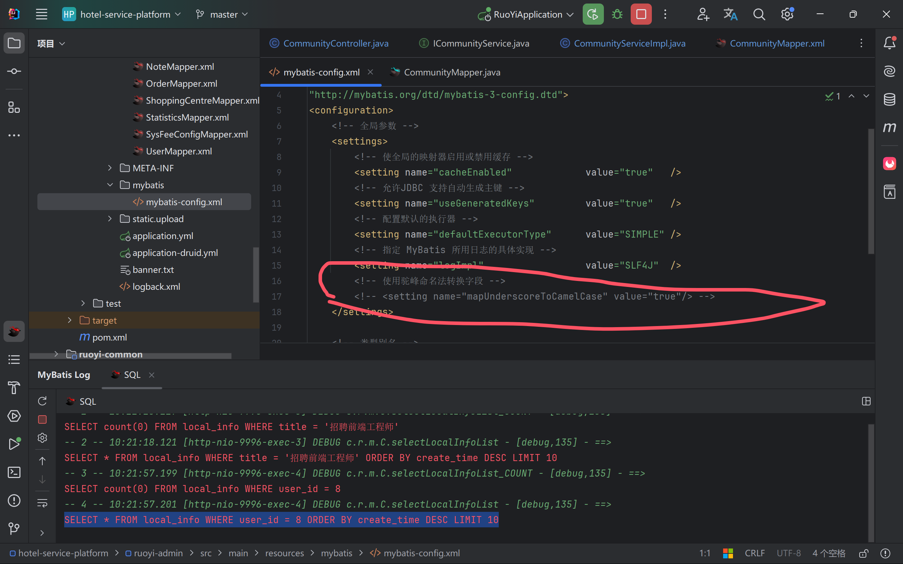
Task: Open the Problems tool window
Action: 14,500
